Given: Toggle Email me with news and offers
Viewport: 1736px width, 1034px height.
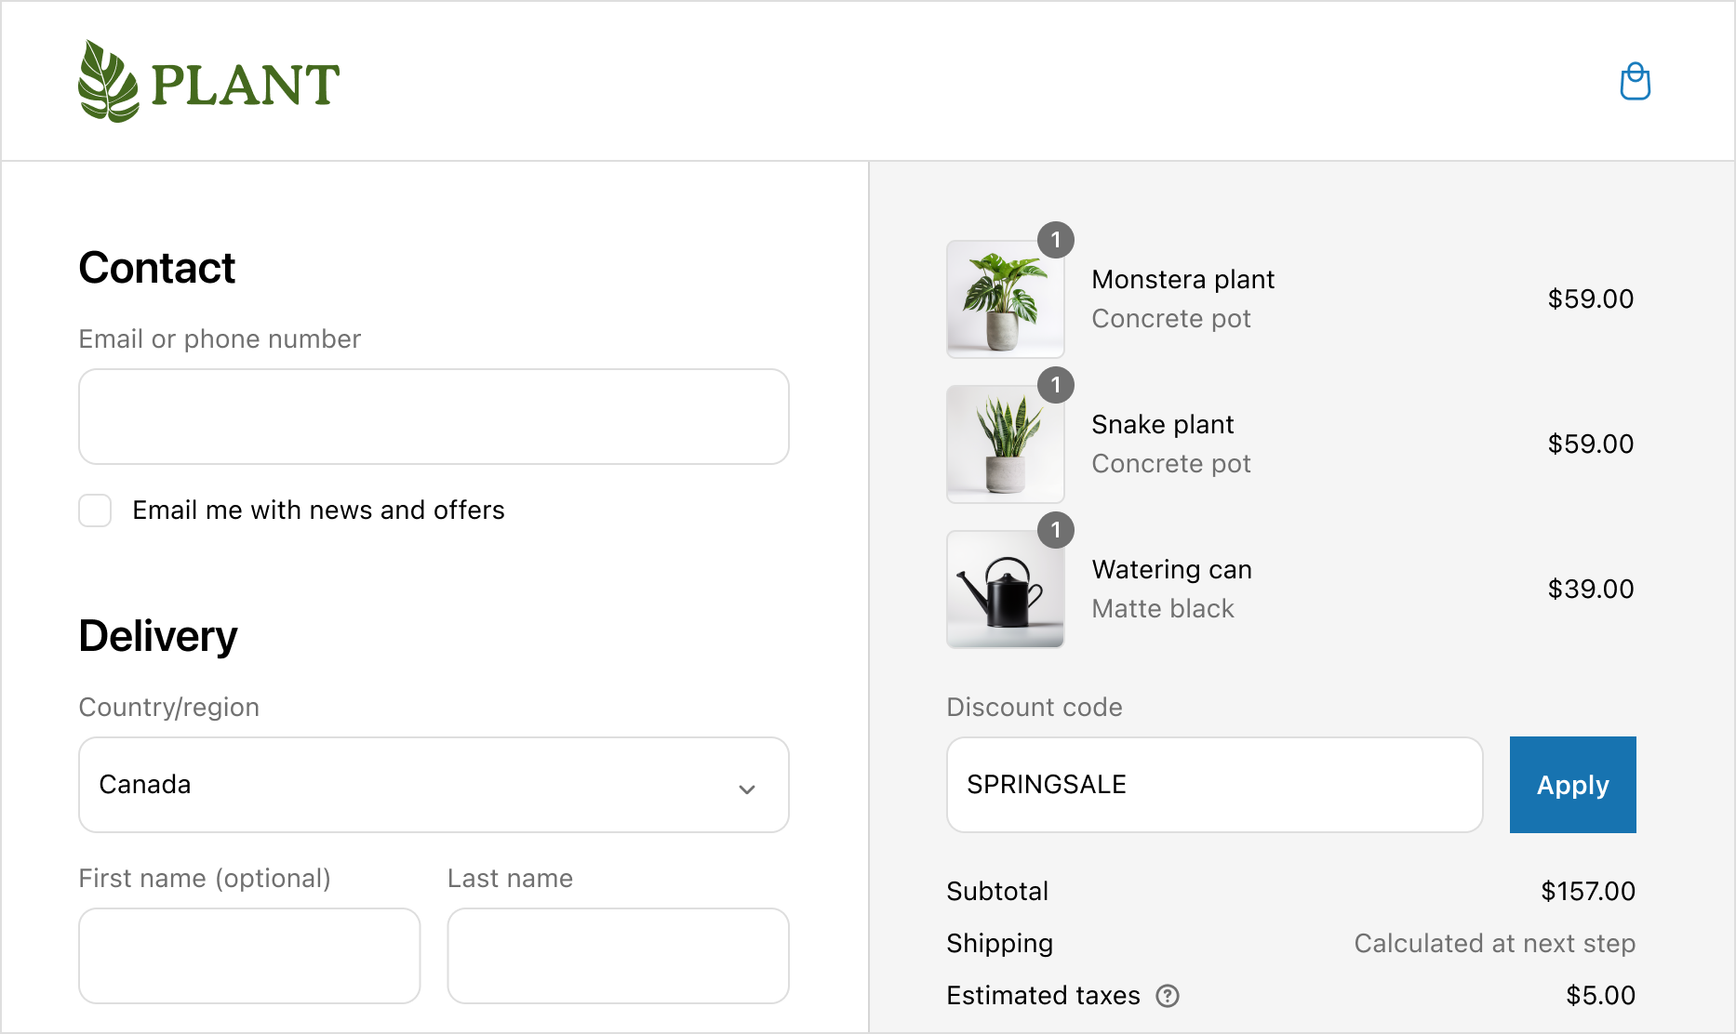Looking at the screenshot, I should point(95,510).
